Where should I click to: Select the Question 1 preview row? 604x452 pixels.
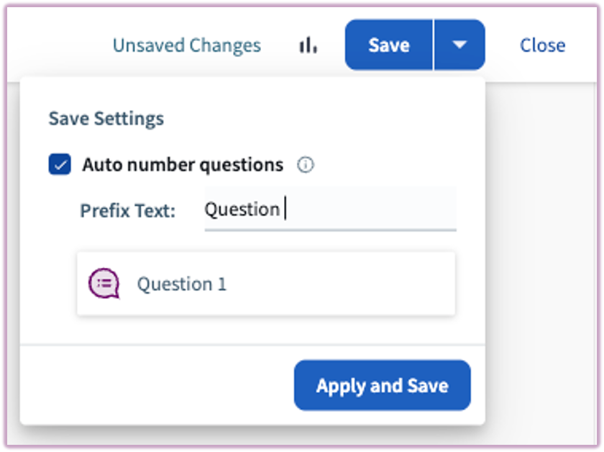266,283
